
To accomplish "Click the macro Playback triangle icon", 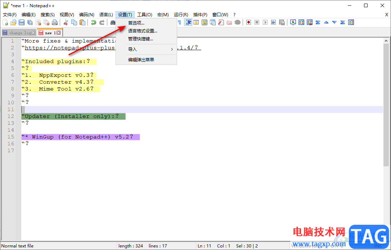I will [x=265, y=22].
